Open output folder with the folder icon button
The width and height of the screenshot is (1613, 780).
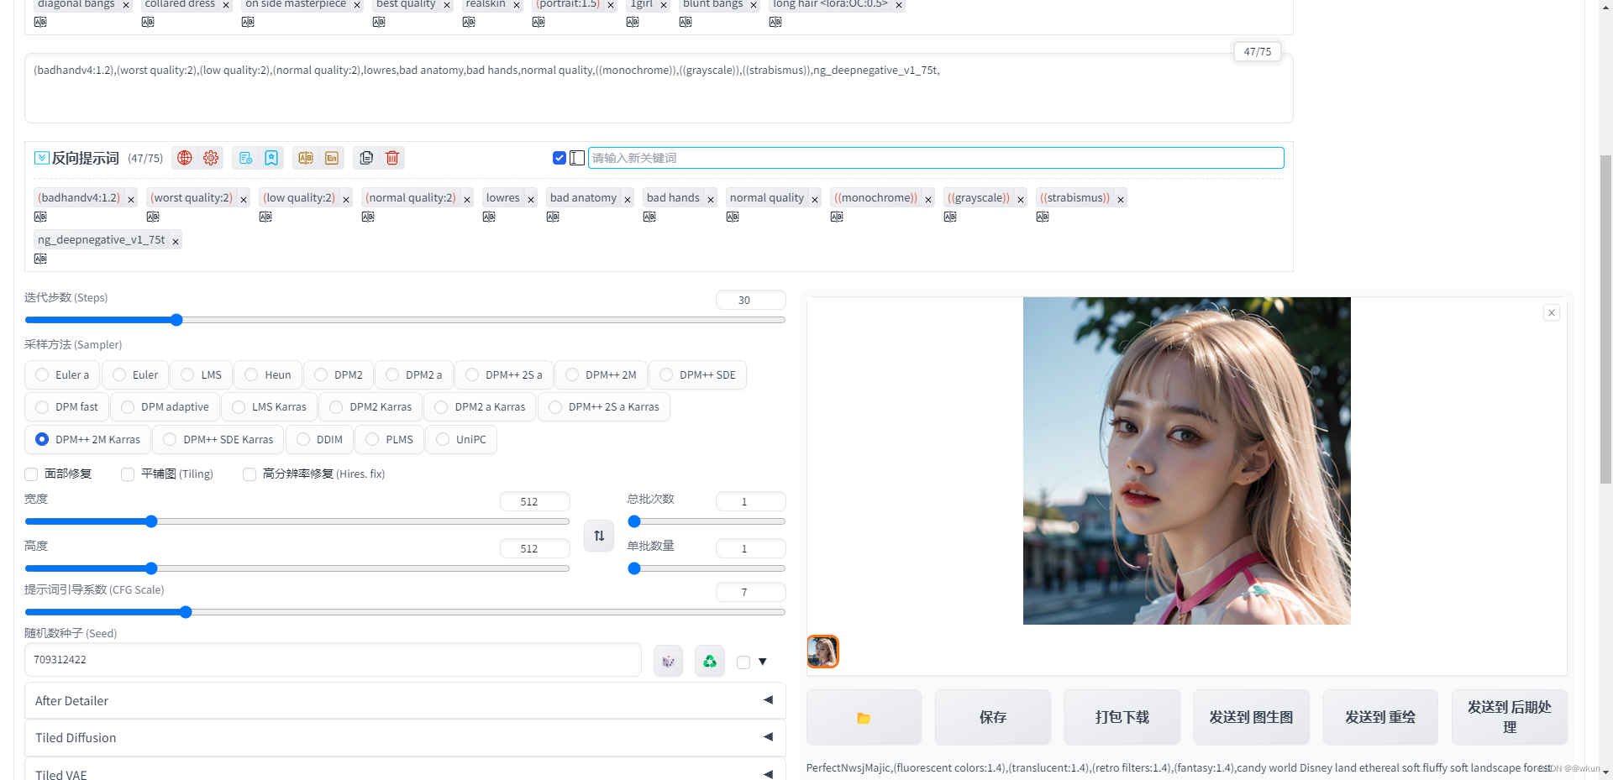[x=864, y=718]
